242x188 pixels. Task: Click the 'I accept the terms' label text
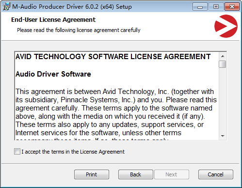[73, 152]
